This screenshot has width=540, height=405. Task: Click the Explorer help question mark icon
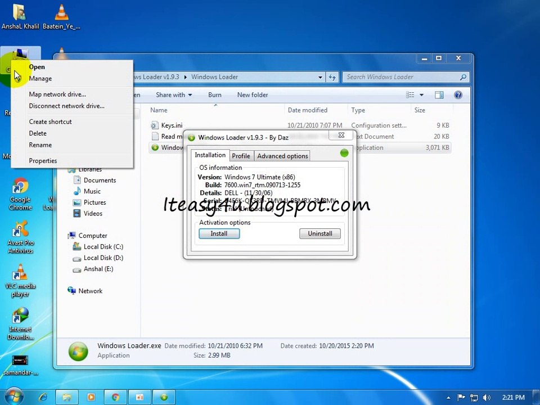click(x=458, y=94)
